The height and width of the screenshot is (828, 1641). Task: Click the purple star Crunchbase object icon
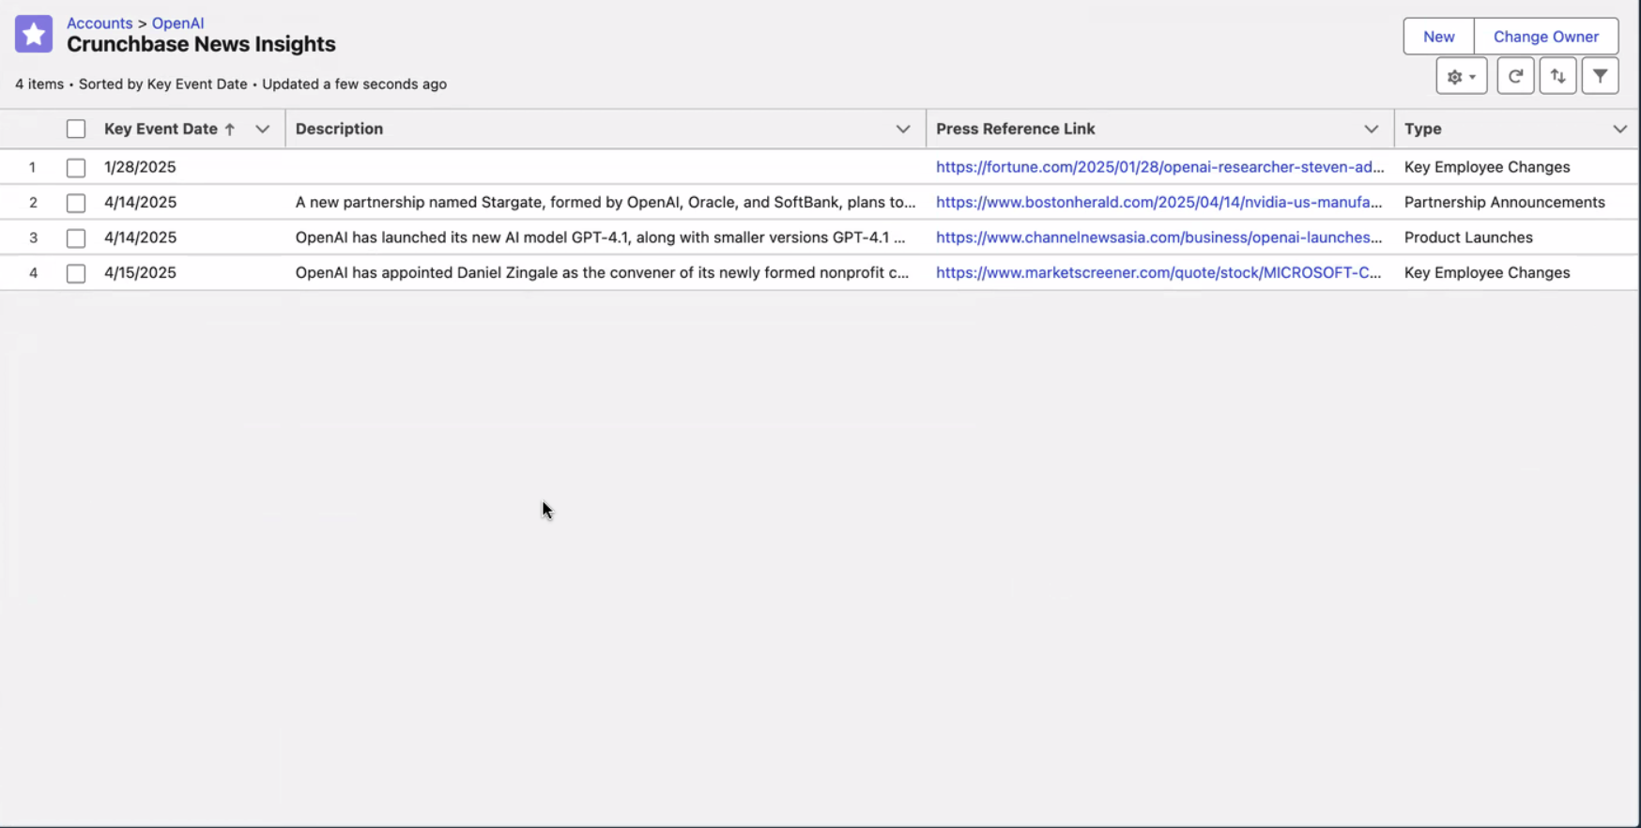pos(34,35)
